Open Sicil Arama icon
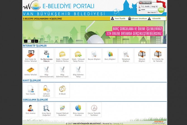 (x=30, y=108)
